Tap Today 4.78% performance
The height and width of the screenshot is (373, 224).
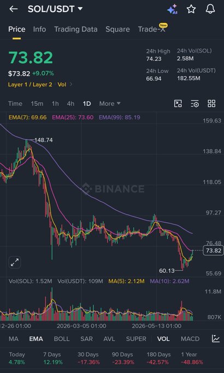(x=17, y=358)
